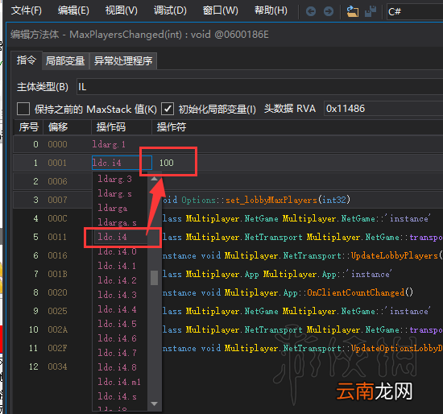Viewport: 443px width, 414px height.
Task: Choose ldc.i4.s from the opcode list
Action: [117, 396]
